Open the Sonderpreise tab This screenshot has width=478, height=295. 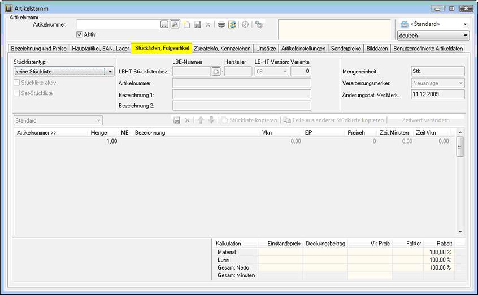pos(346,49)
